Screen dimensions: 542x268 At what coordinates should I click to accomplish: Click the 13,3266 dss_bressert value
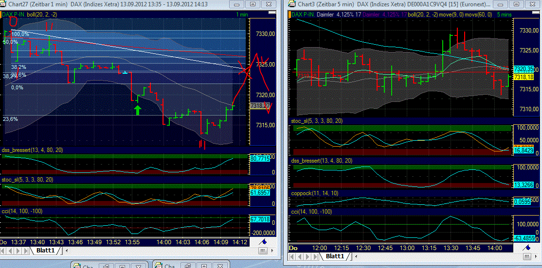pyautogui.click(x=524, y=185)
